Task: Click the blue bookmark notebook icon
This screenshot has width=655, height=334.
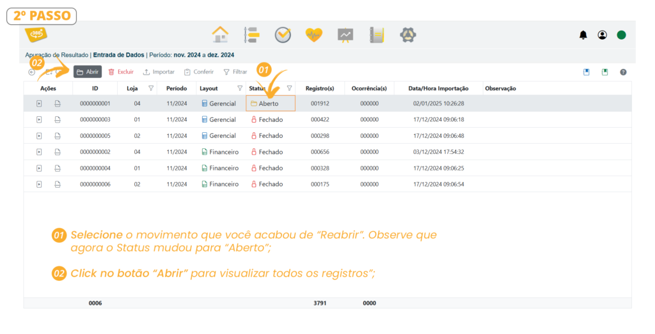Action: pyautogui.click(x=587, y=72)
